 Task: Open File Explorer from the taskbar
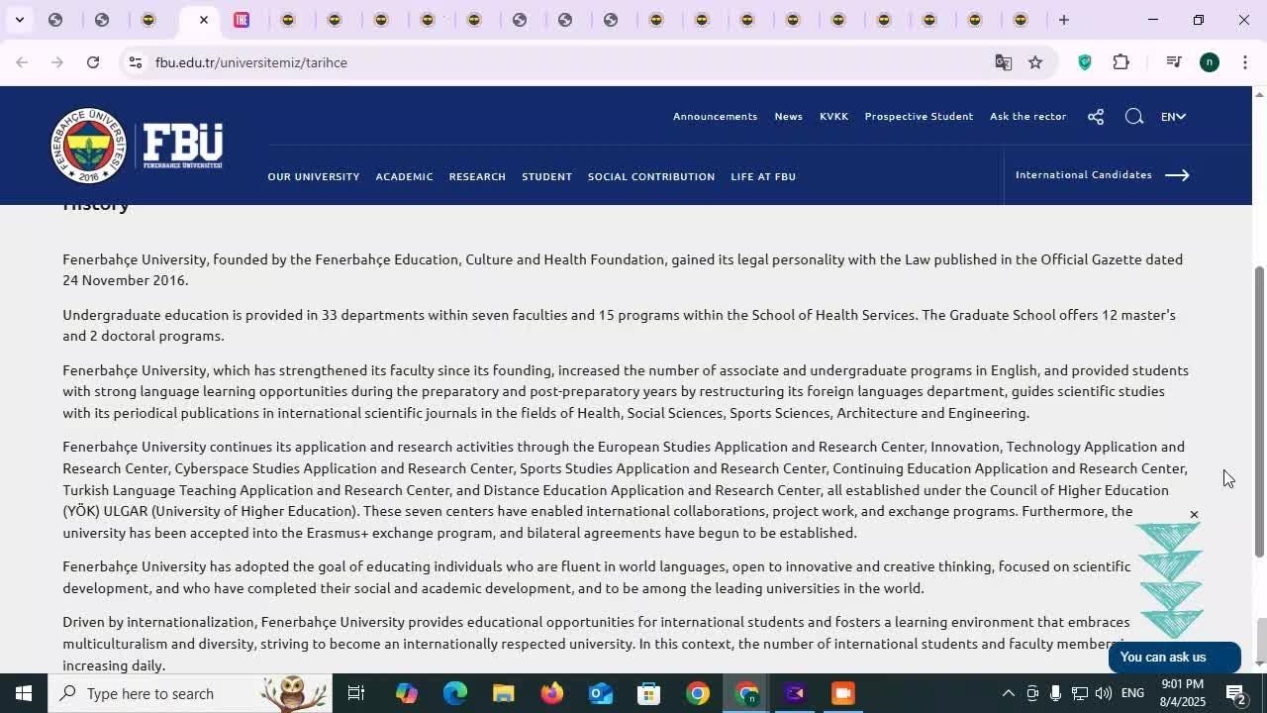point(503,693)
